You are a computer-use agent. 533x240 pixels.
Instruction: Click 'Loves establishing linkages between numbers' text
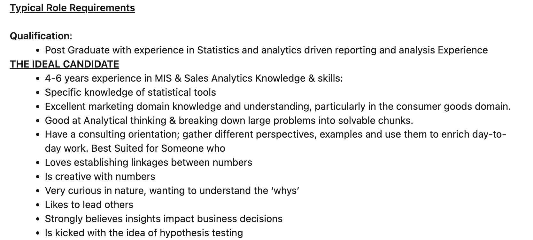point(148,162)
